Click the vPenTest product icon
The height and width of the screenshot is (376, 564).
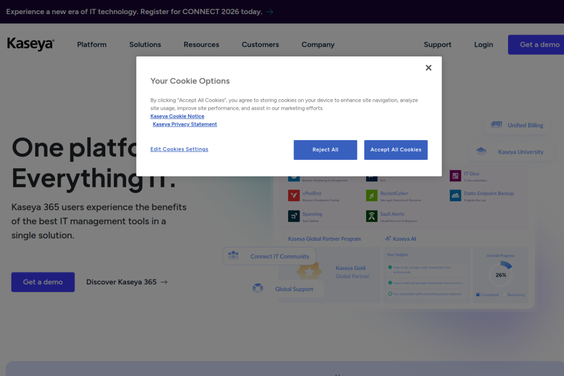294,196
